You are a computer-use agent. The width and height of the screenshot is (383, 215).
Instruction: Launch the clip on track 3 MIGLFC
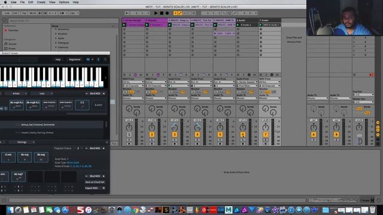click(x=169, y=25)
